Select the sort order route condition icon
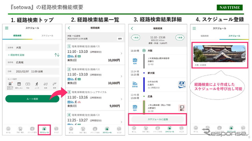This screenshot has height=141, width=252. [x=54, y=84]
